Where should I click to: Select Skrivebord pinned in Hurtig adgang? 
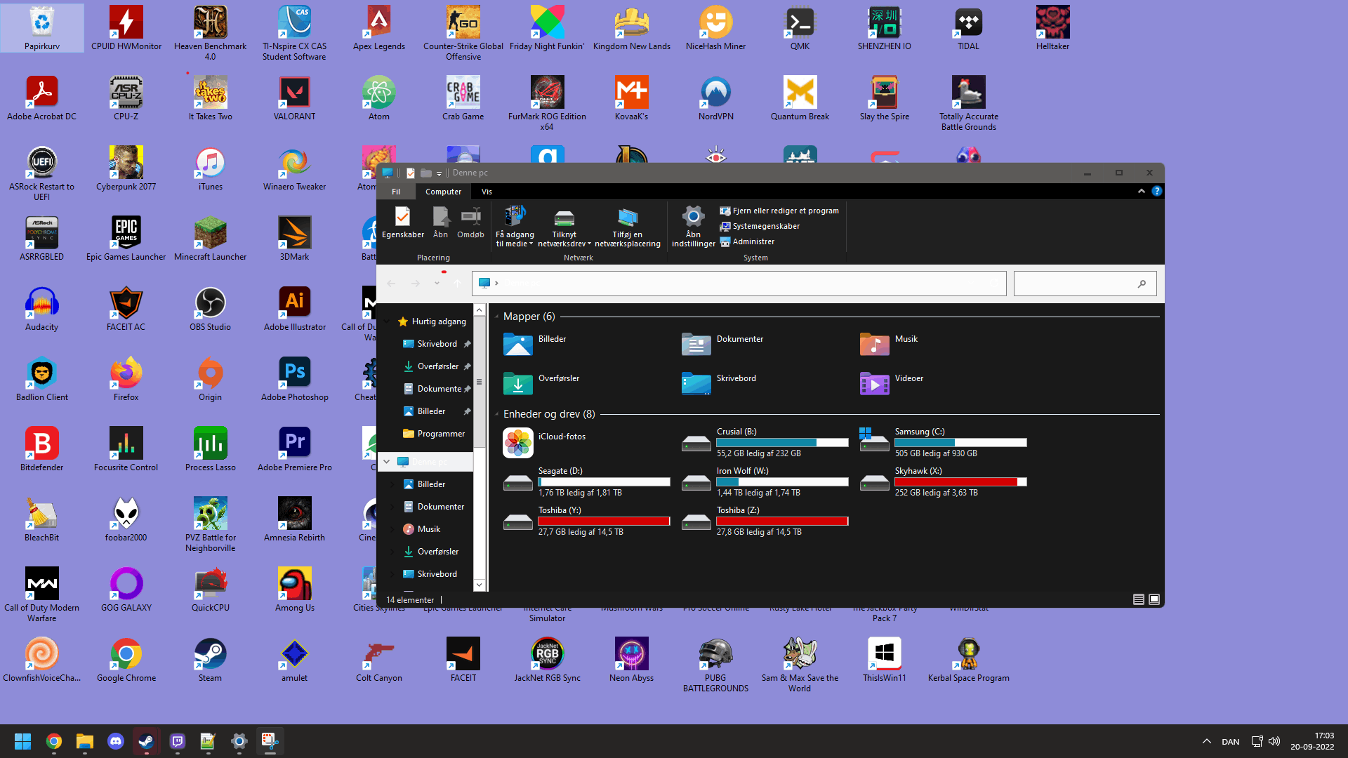tap(430, 344)
